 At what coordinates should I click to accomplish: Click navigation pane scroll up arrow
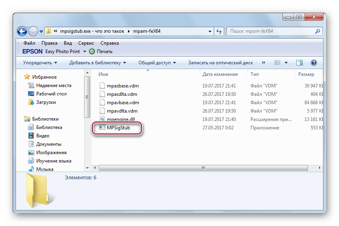click(x=87, y=73)
